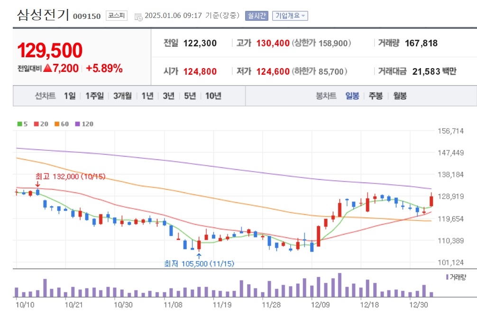Click the red 20-day moving average swatch

(37, 124)
